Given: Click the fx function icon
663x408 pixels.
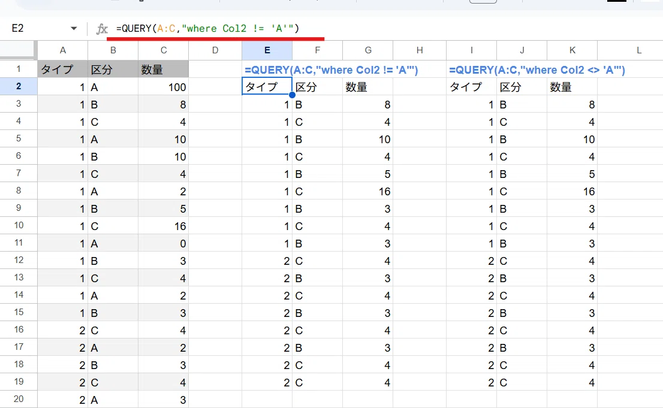Looking at the screenshot, I should pos(102,29).
